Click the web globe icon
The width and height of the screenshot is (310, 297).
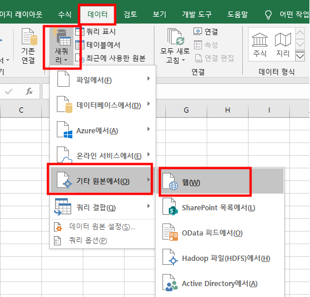173,186
